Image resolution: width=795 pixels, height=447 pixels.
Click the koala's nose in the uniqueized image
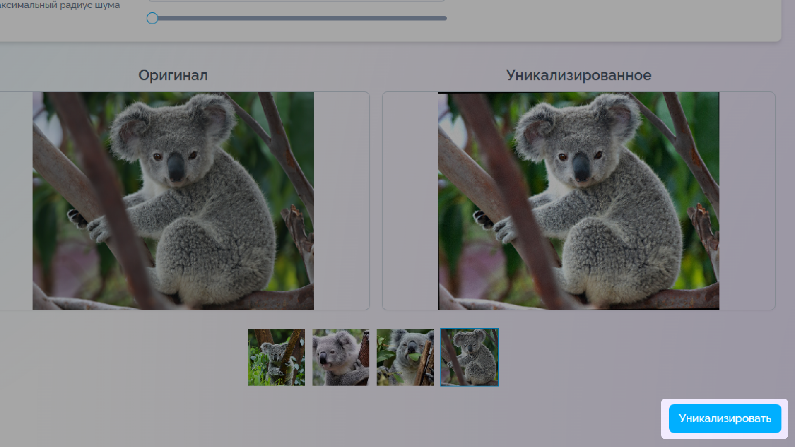click(581, 167)
